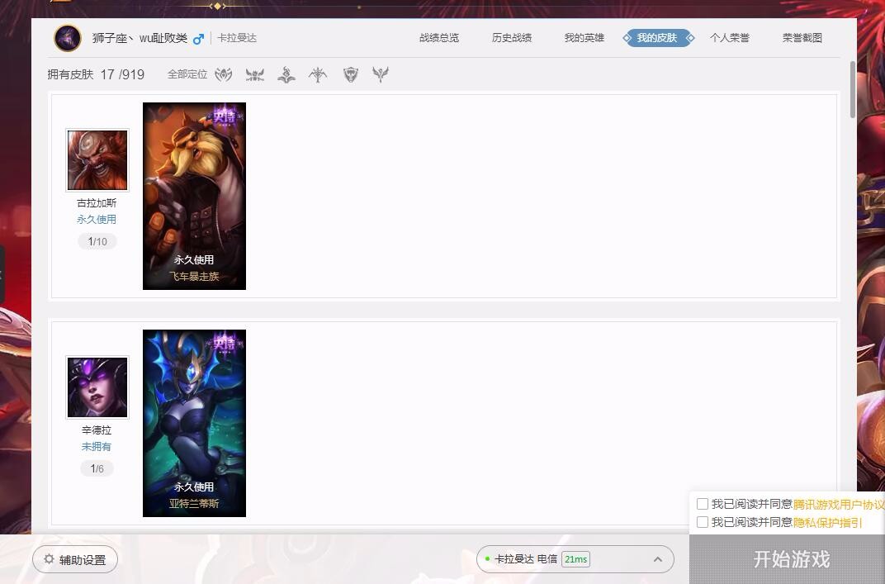Click the skin list vertical scrollbar

[x=852, y=89]
